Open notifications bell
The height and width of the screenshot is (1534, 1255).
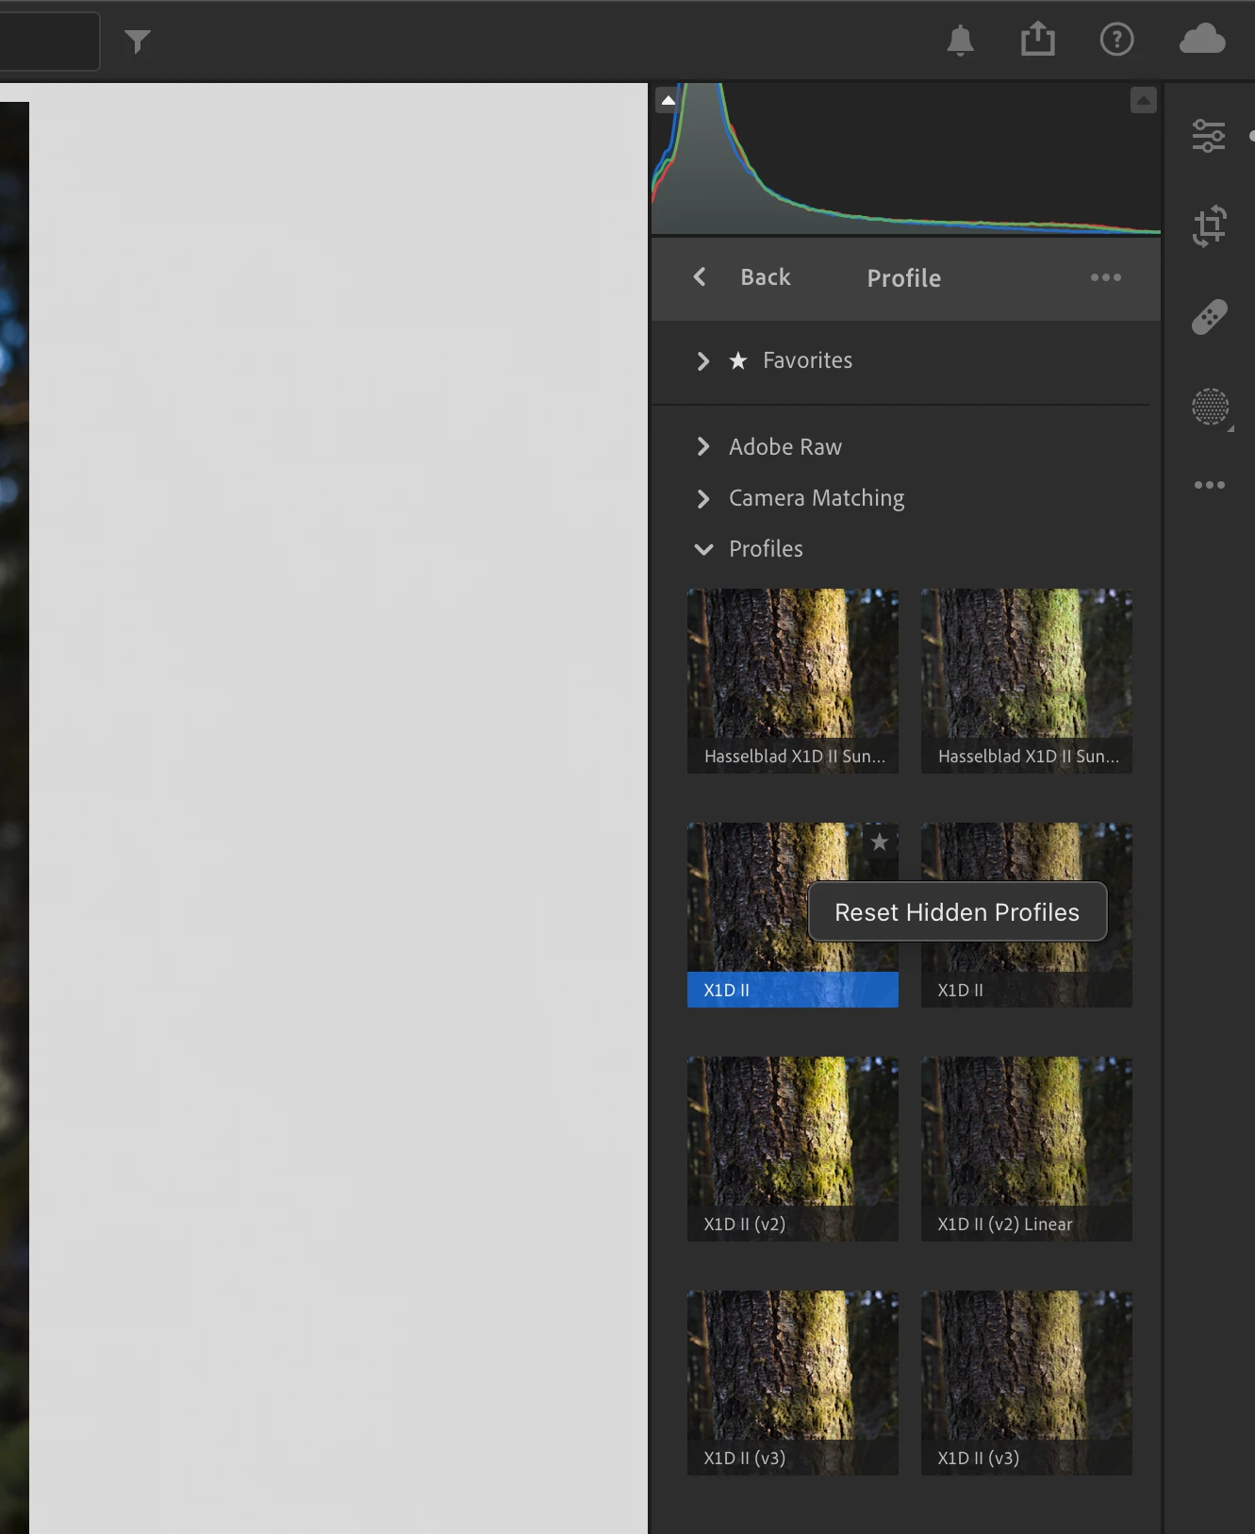pyautogui.click(x=960, y=41)
